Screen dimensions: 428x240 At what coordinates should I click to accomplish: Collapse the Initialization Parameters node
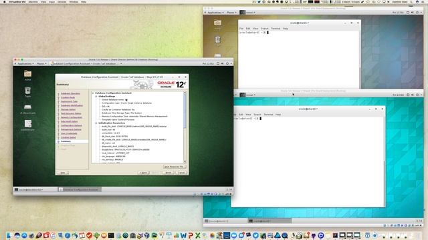pyautogui.click(x=96, y=123)
